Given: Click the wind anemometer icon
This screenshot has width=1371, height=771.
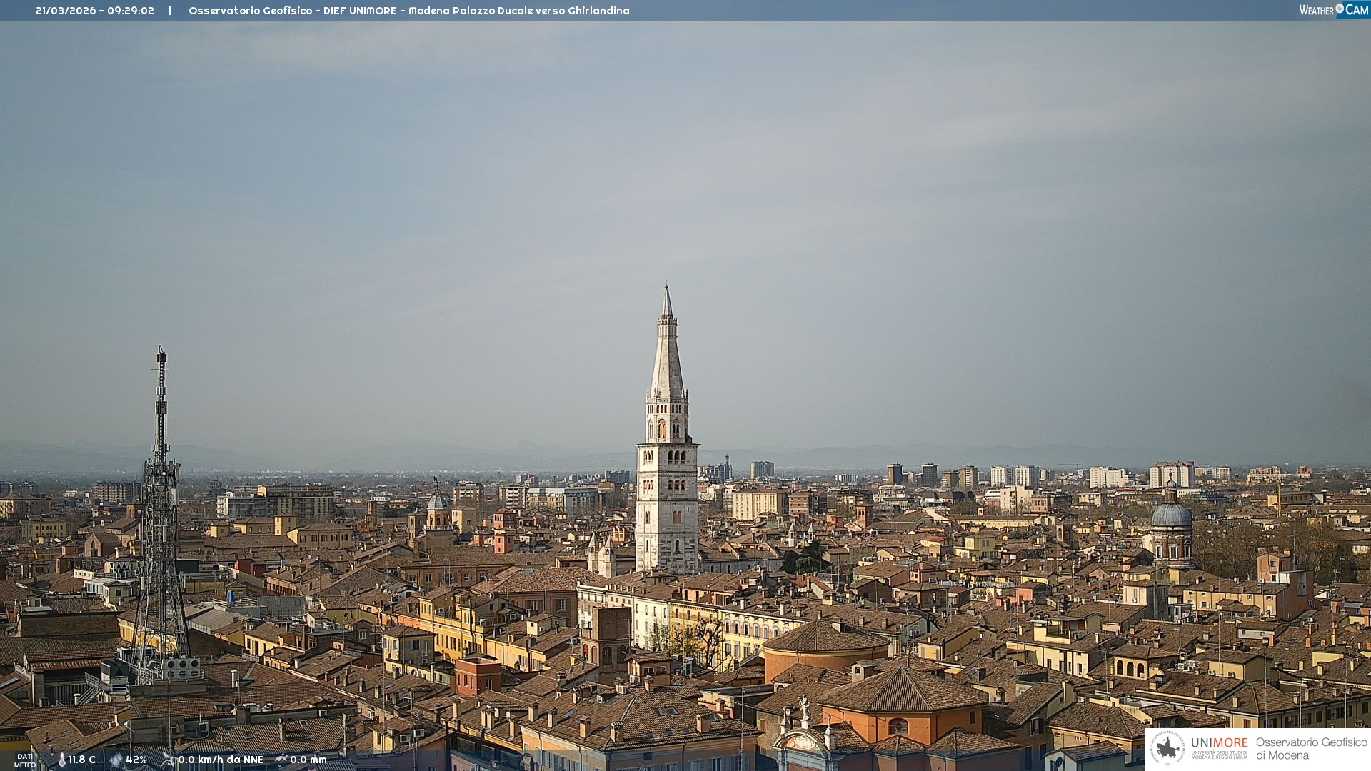Looking at the screenshot, I should pyautogui.click(x=169, y=760).
